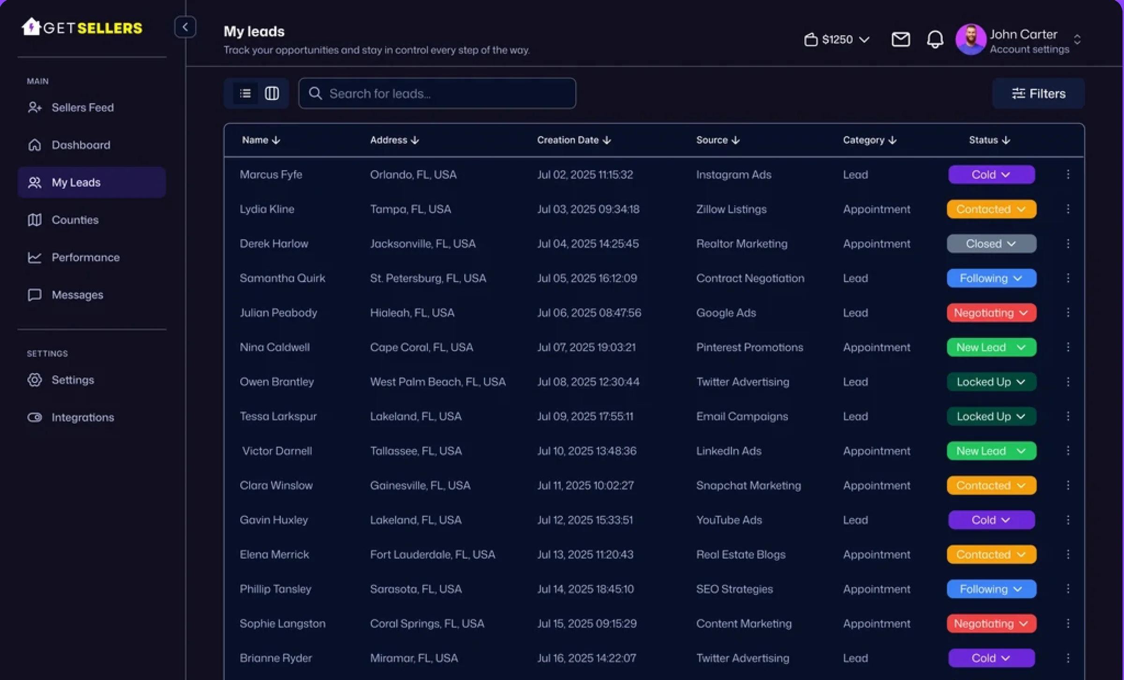Open more options for Tessa Larkspur row
Image resolution: width=1124 pixels, height=680 pixels.
pos(1068,416)
